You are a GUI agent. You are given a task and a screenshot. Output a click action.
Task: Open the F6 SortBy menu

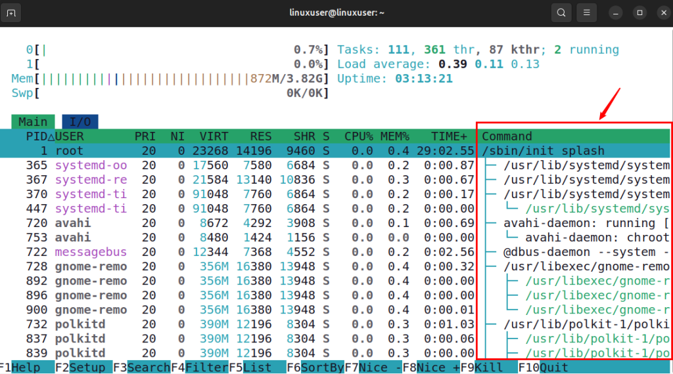coord(320,367)
